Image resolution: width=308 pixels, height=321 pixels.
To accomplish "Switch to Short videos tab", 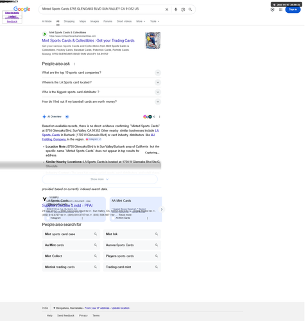I will click(x=124, y=21).
